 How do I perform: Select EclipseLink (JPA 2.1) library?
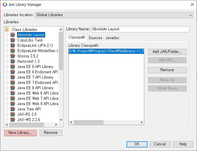tap(35, 45)
